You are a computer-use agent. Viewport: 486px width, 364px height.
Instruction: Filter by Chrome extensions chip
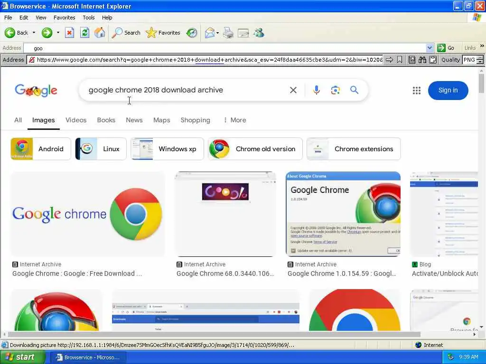(x=353, y=149)
